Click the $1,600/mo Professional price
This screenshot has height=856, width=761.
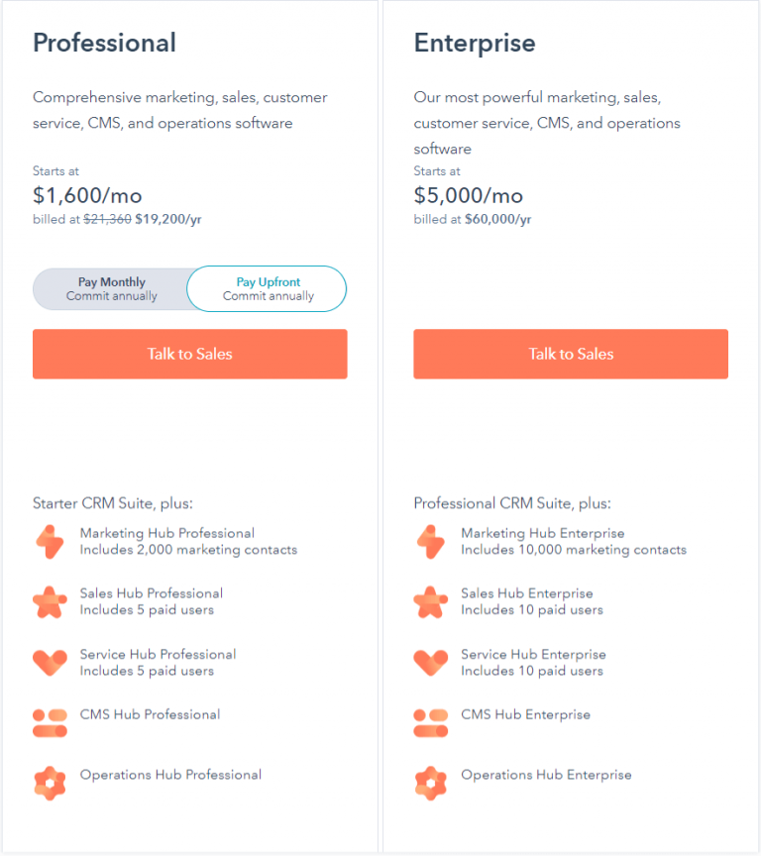(x=87, y=195)
